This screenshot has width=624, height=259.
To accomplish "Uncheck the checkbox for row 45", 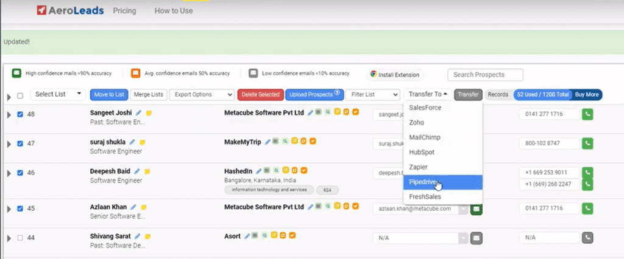I will click(x=20, y=209).
